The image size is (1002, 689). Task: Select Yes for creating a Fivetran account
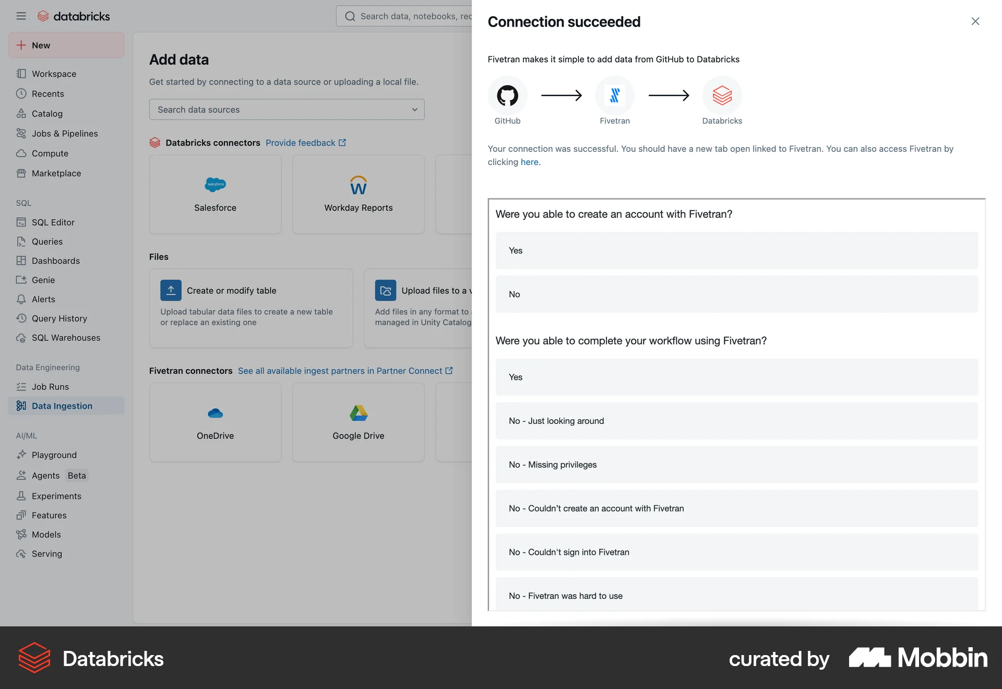pyautogui.click(x=736, y=251)
